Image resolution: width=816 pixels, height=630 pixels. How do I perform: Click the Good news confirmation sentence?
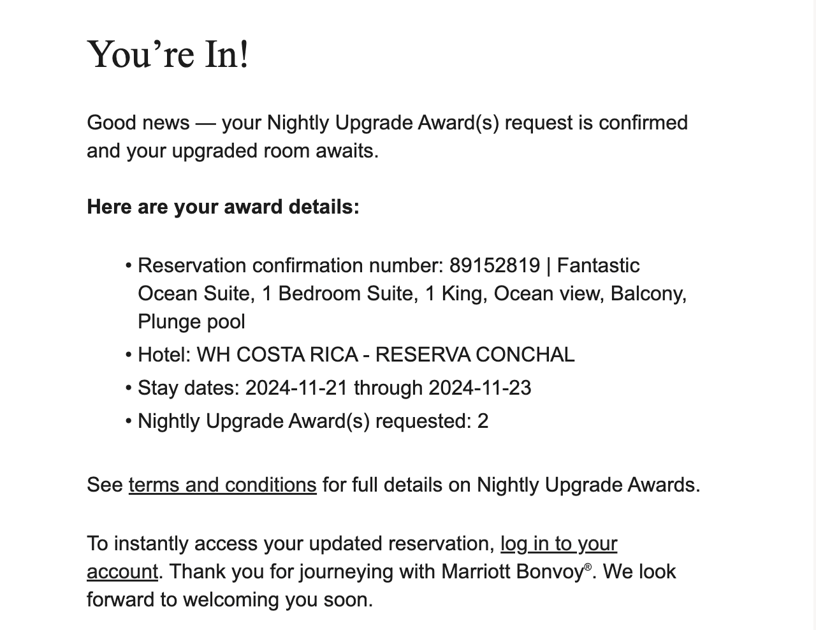pyautogui.click(x=387, y=136)
